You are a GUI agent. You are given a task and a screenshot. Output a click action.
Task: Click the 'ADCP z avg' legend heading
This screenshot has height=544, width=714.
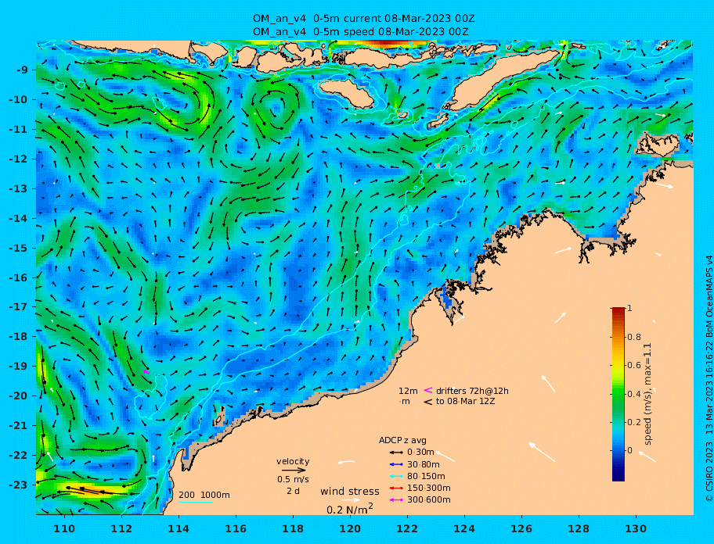click(402, 440)
